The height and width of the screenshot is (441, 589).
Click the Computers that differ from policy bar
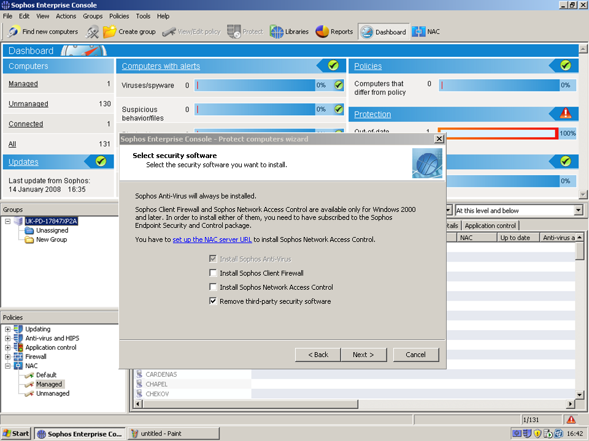pyautogui.click(x=499, y=85)
